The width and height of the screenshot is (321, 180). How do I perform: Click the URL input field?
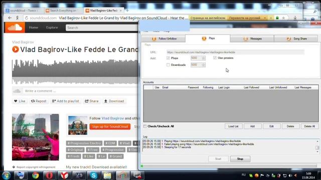[235, 52]
